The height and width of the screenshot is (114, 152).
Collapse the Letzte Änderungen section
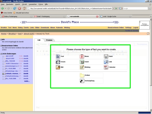click(x=1, y=54)
